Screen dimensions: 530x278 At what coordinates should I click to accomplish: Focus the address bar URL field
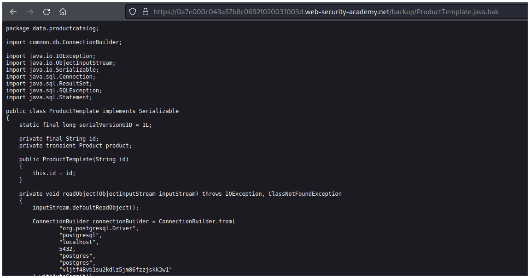[322, 12]
